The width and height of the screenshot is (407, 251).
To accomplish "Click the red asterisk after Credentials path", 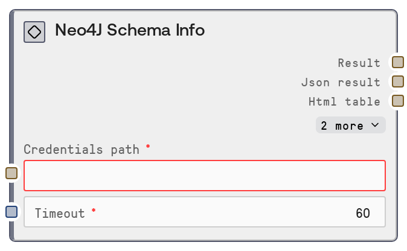I will 148,147.
